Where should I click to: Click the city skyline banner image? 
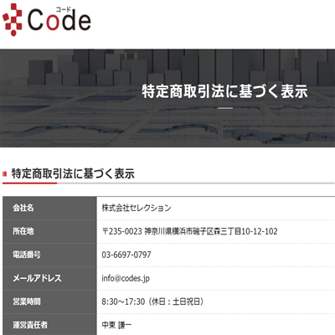(167, 98)
